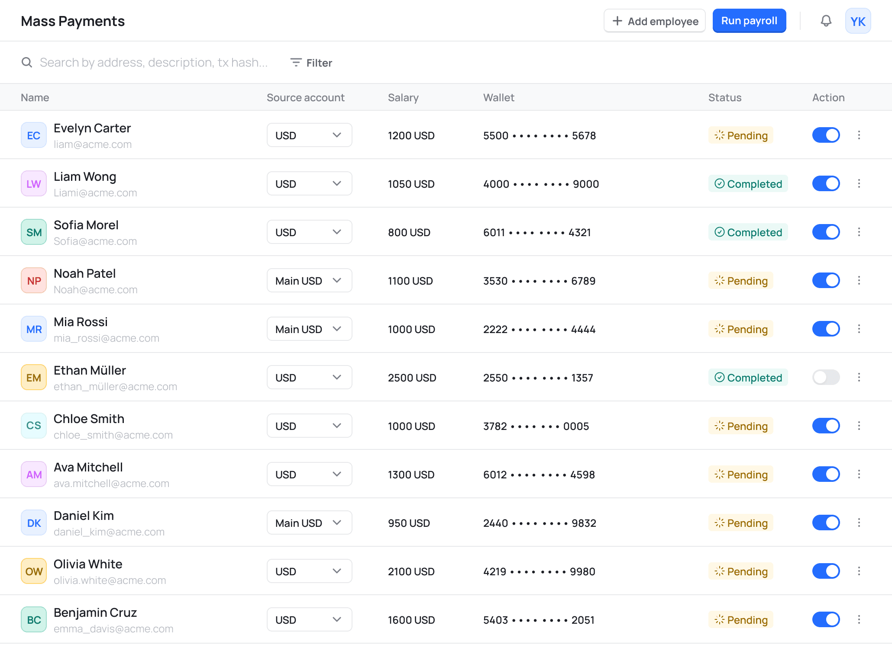892x654 pixels.
Task: Open the three-dot menu on Mia Rossi's row
Action: tap(859, 329)
